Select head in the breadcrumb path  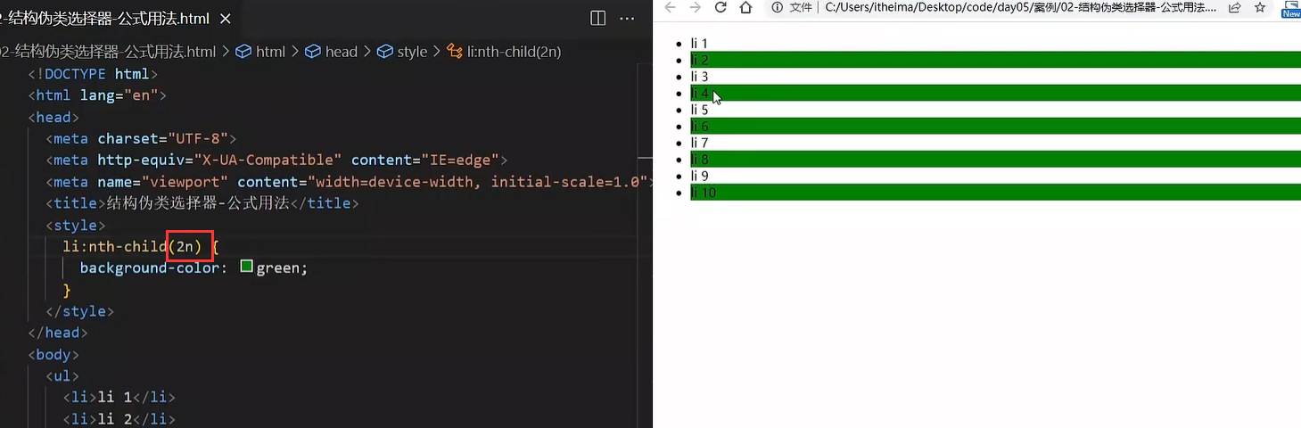331,52
